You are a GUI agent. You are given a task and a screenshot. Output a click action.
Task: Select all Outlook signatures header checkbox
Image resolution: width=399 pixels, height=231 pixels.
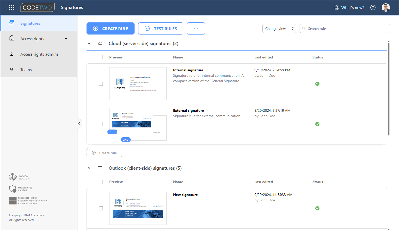pyautogui.click(x=101, y=182)
